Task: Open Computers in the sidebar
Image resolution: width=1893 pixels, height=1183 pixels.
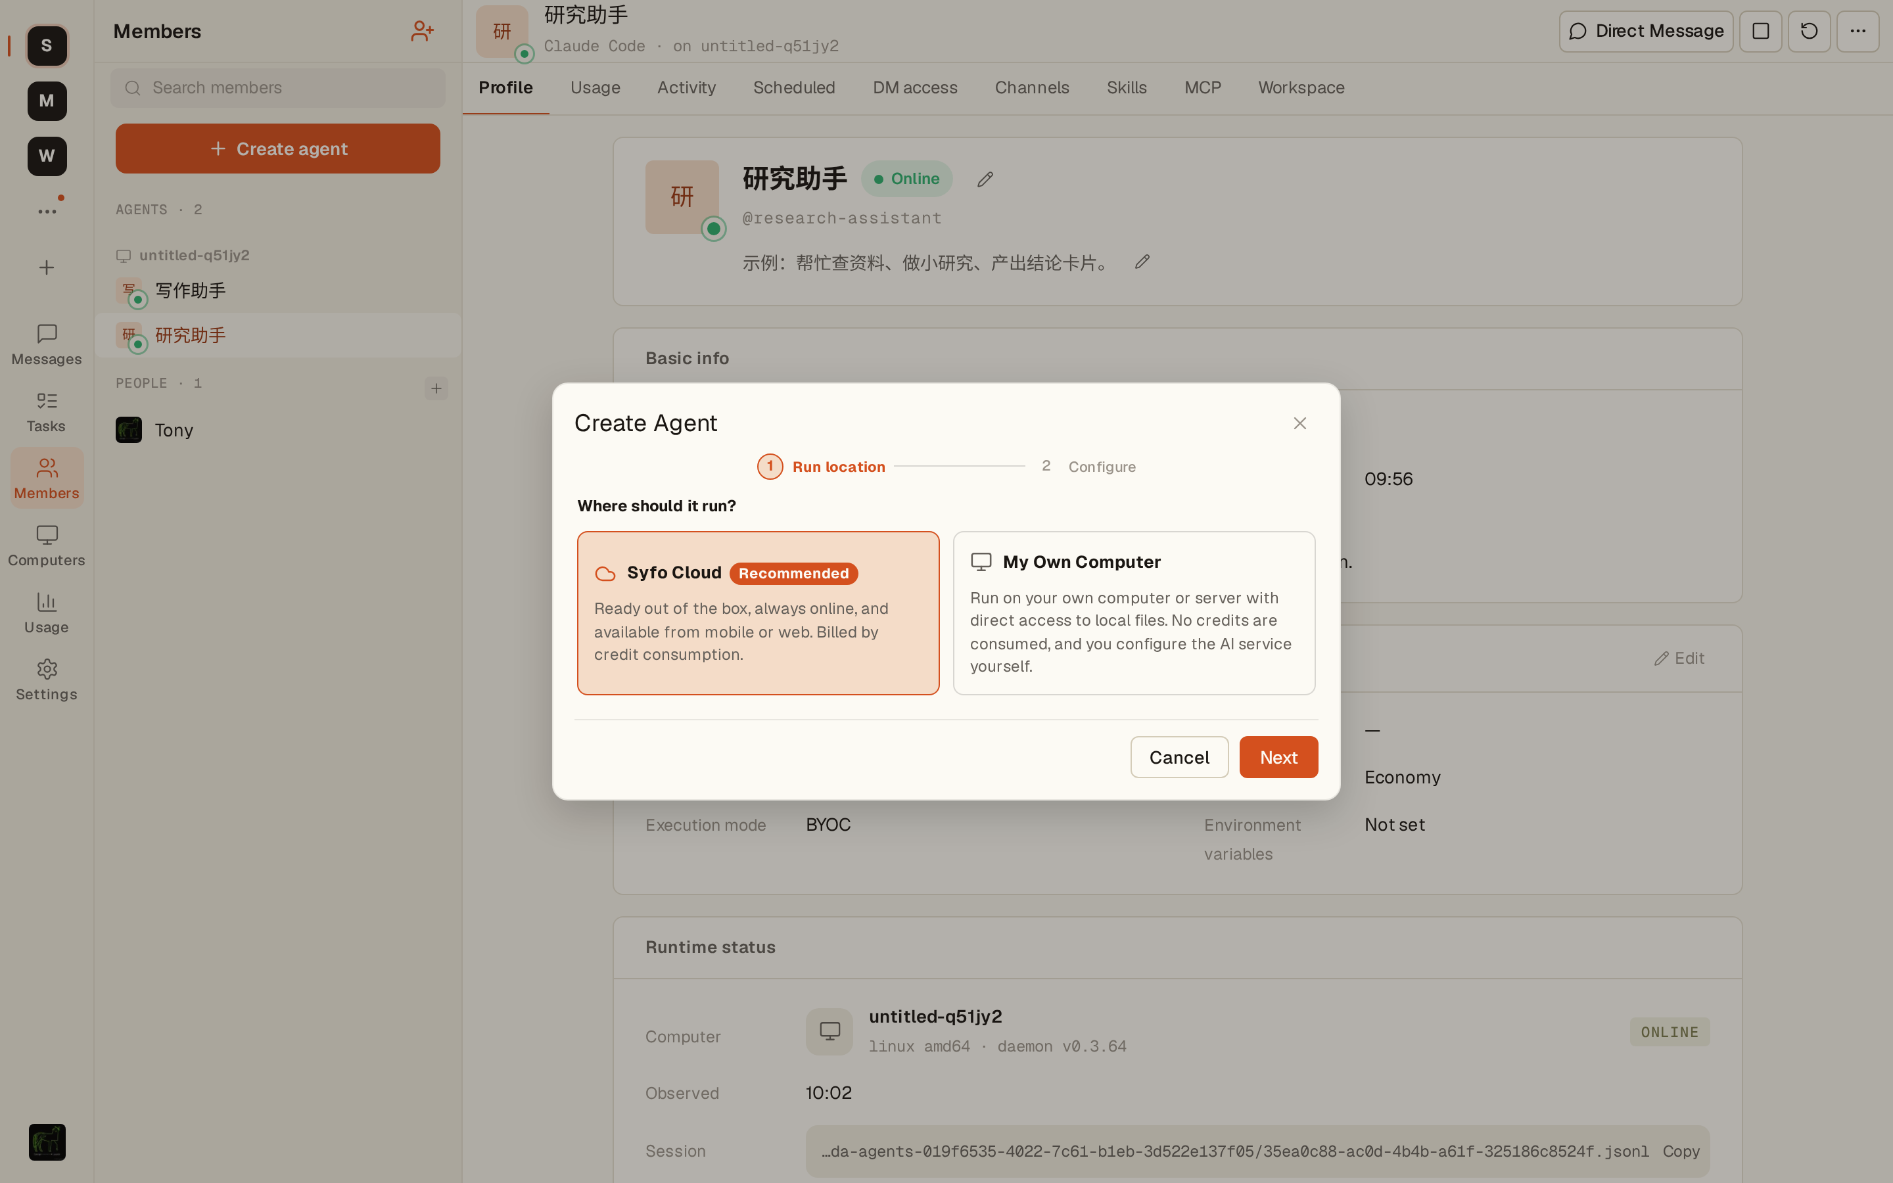Action: [47, 546]
